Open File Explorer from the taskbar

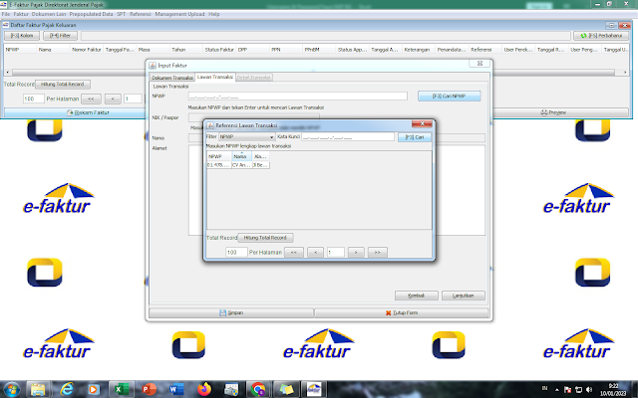[38, 389]
